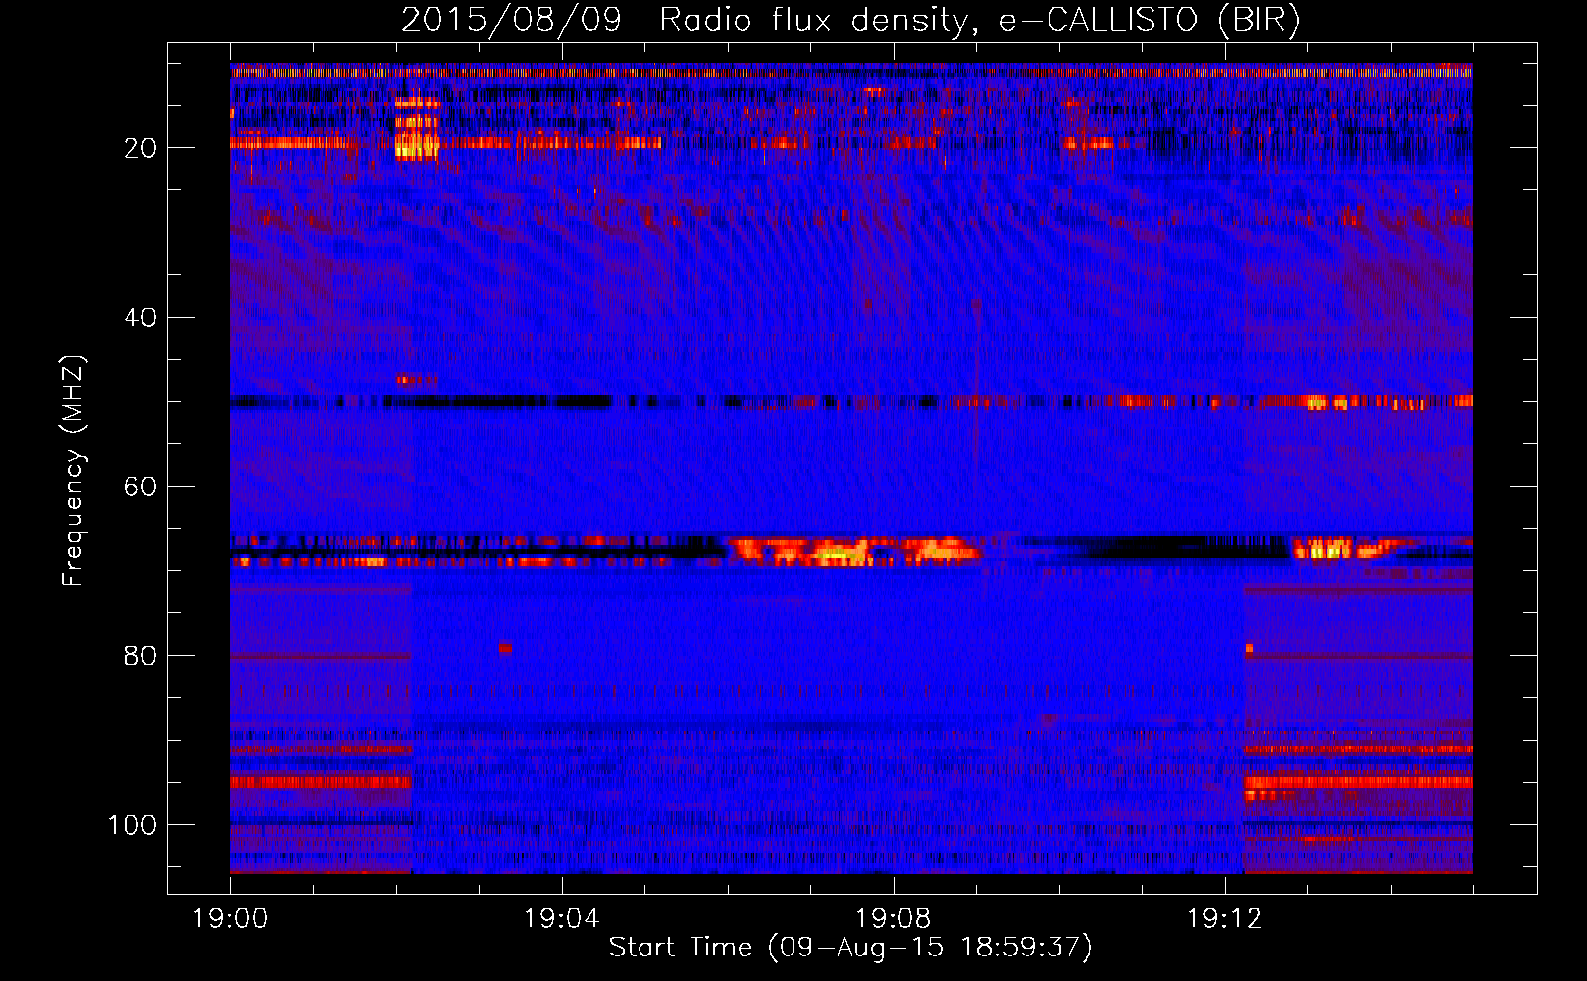This screenshot has width=1587, height=981.
Task: Click the small red spot near 79 MHz at 19:03
Action: click(x=505, y=648)
